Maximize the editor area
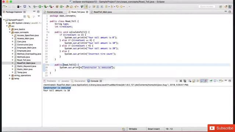Image resolution: width=235 pixels, height=132 pixels. pyautogui.click(x=230, y=12)
